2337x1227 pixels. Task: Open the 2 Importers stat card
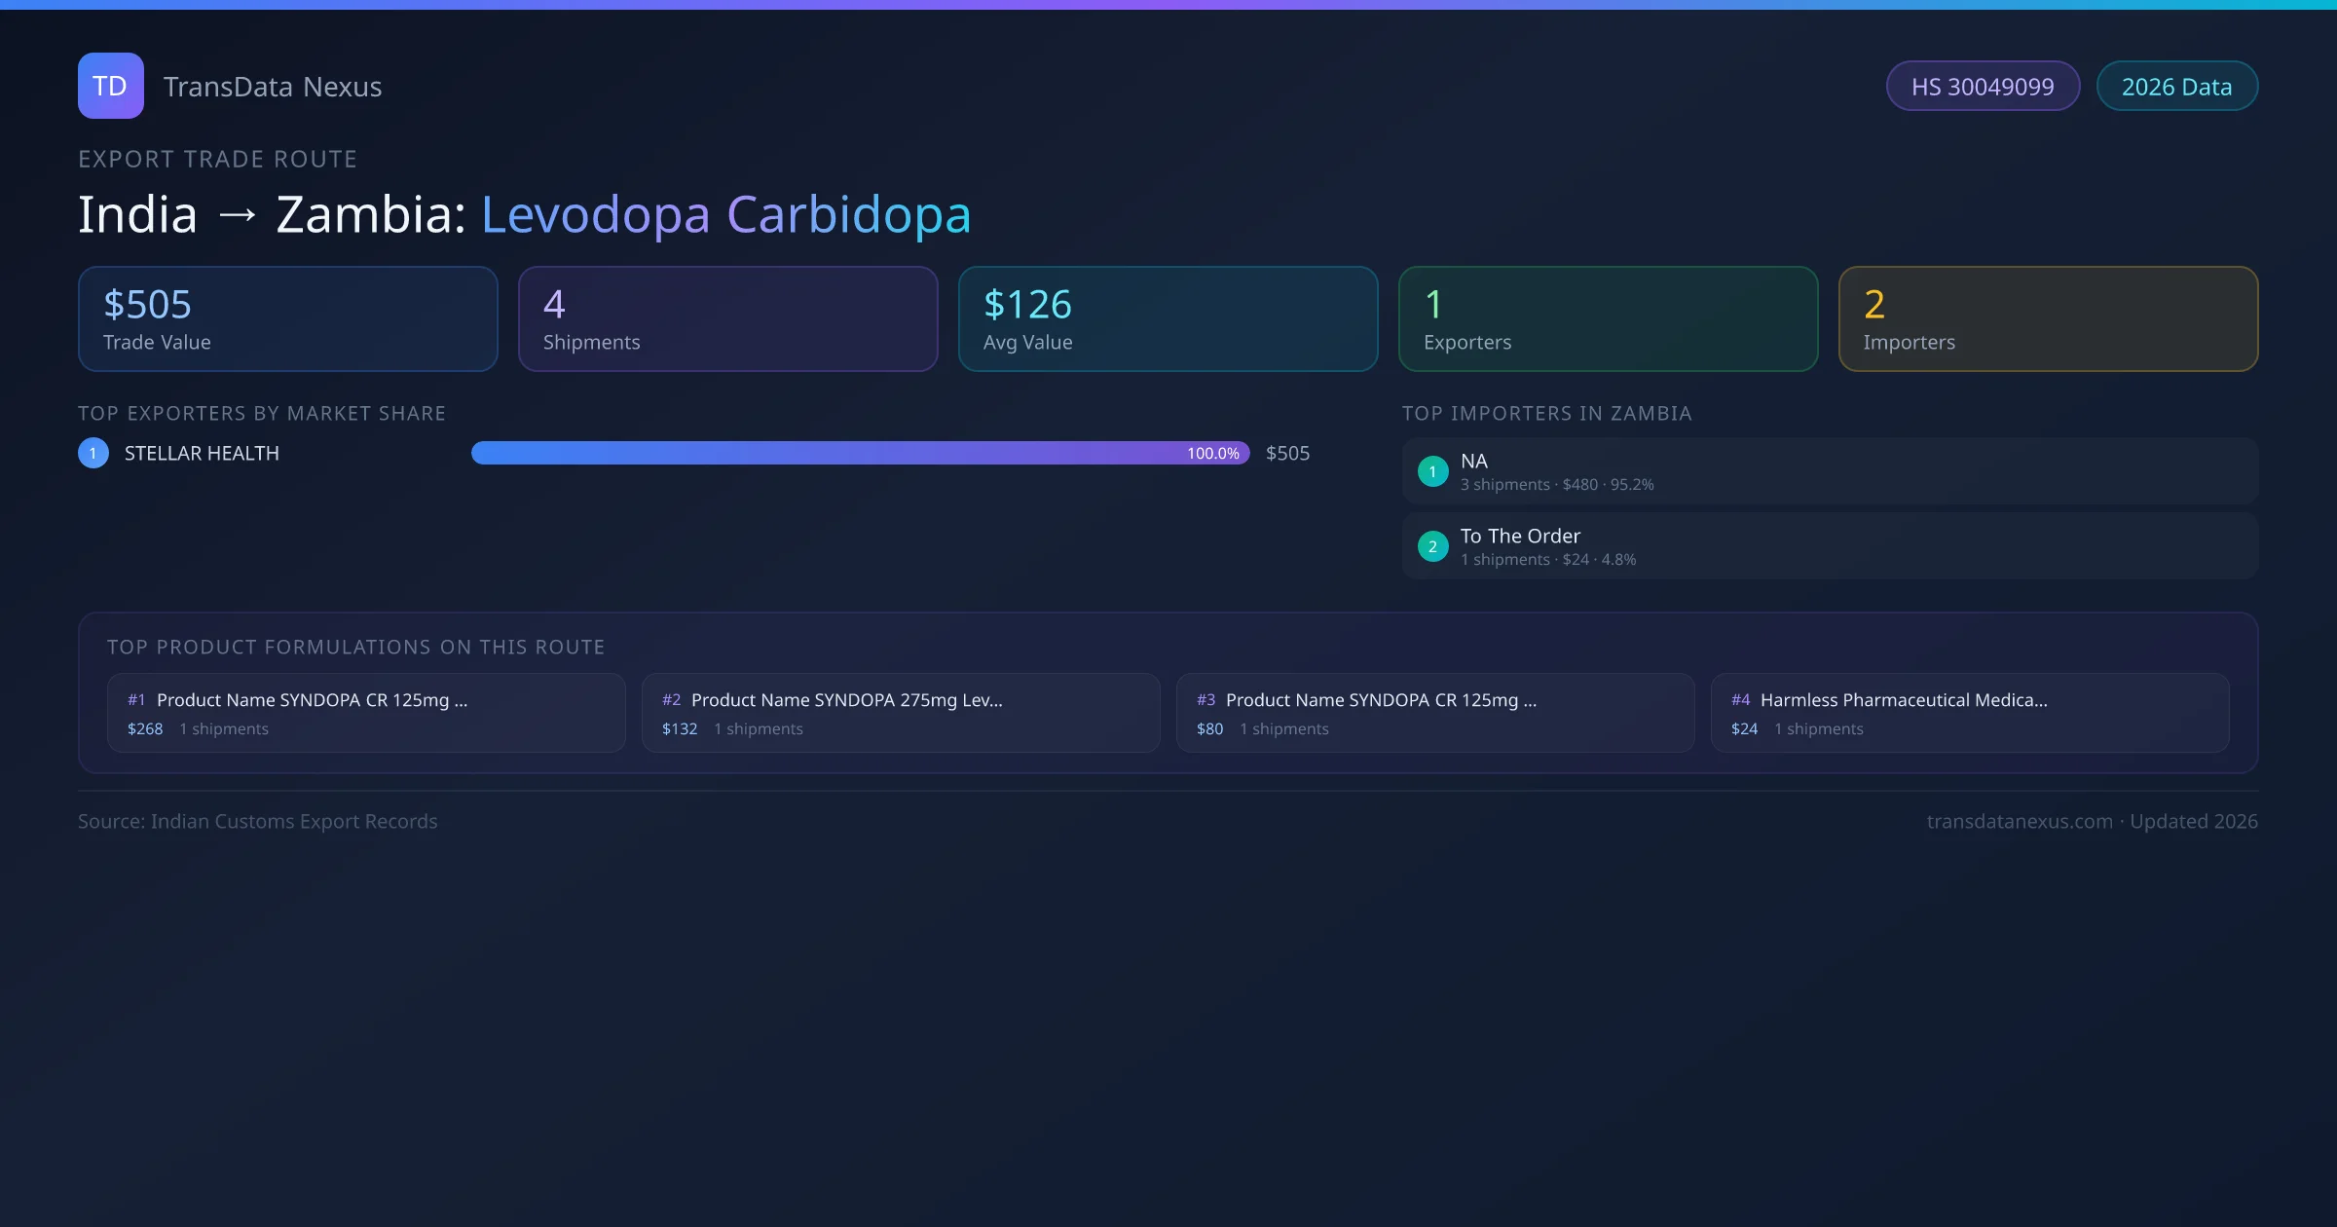coord(2048,319)
